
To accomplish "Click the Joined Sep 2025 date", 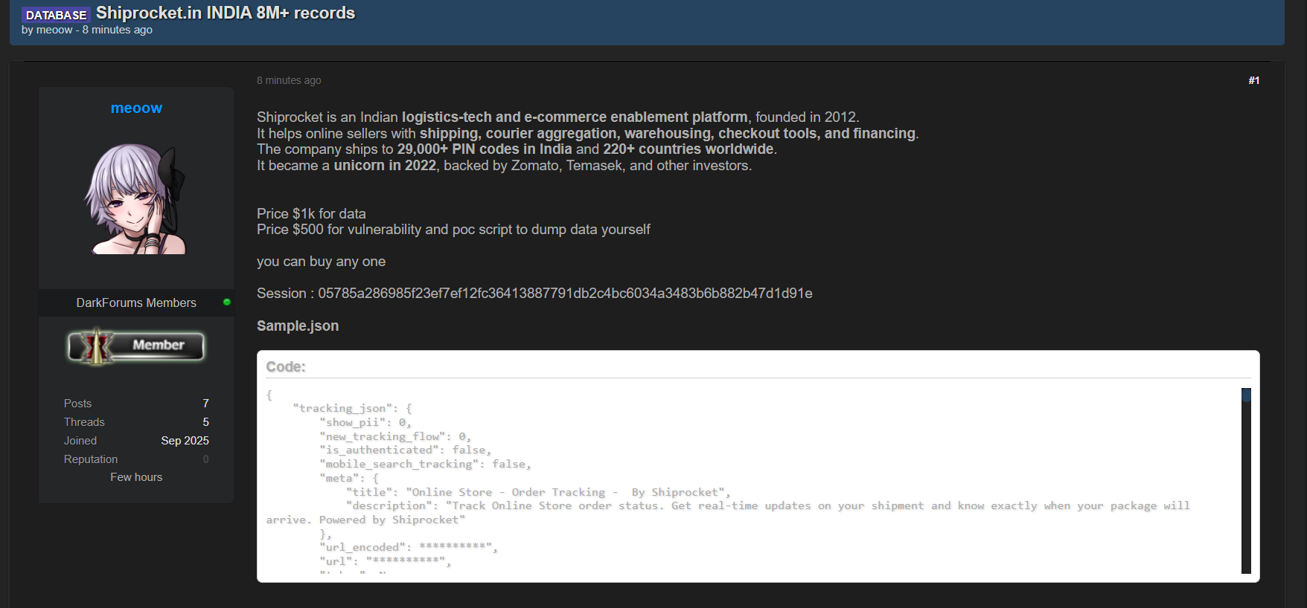I will click(185, 440).
